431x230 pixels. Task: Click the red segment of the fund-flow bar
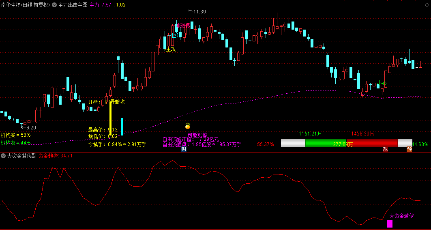click(372, 143)
